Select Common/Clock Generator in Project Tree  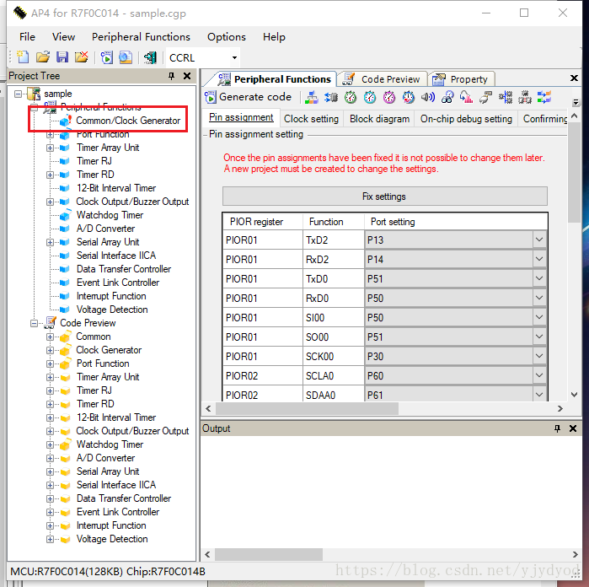[x=128, y=121]
